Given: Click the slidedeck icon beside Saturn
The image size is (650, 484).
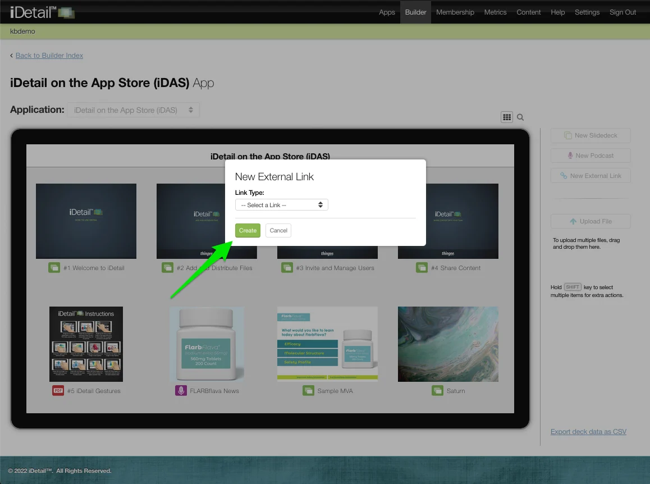Looking at the screenshot, I should 437,391.
